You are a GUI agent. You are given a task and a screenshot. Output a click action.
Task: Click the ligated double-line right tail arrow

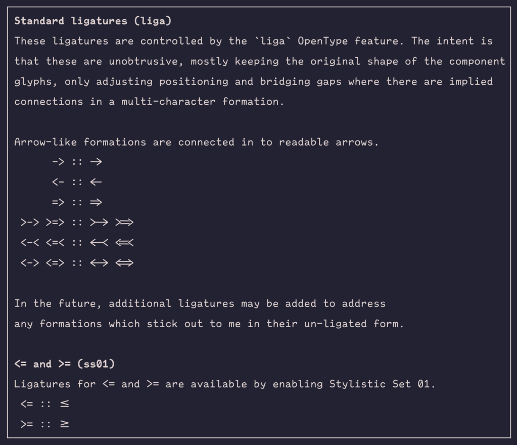[124, 223]
